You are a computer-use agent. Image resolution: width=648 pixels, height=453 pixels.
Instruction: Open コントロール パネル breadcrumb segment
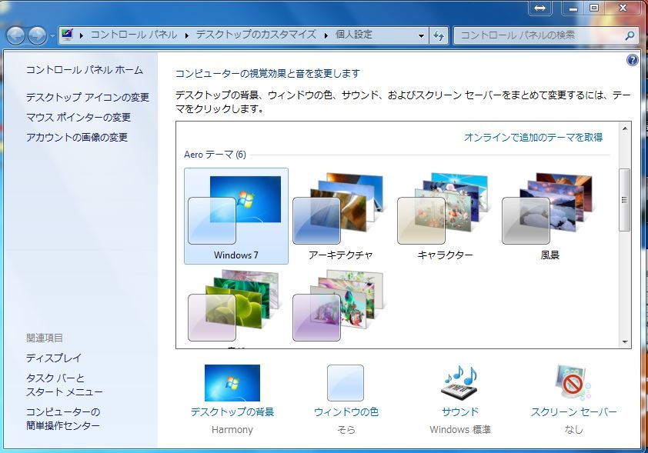click(x=133, y=35)
